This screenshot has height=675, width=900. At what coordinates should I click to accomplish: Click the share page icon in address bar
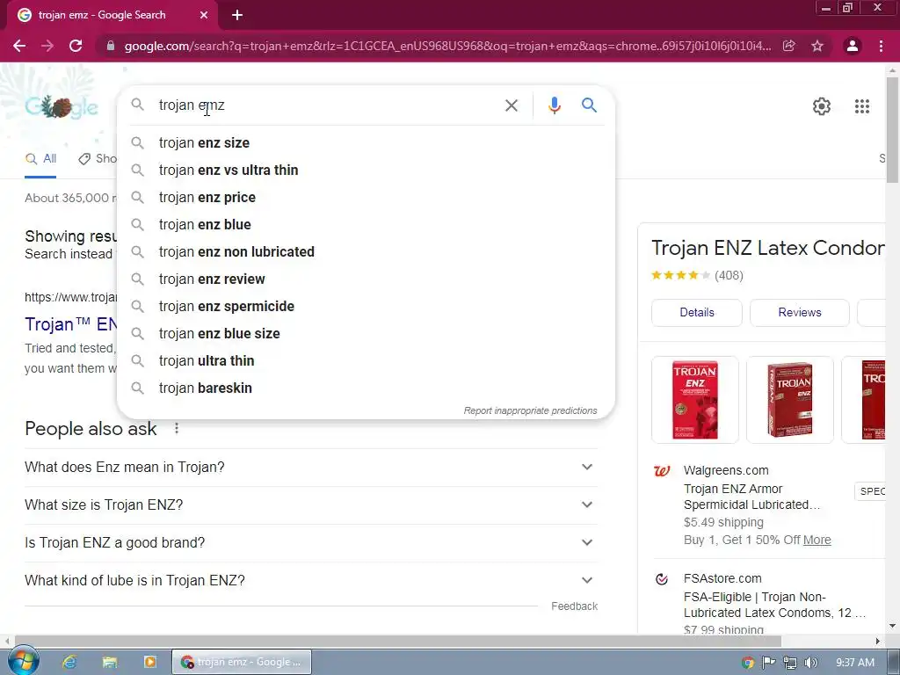point(789,46)
